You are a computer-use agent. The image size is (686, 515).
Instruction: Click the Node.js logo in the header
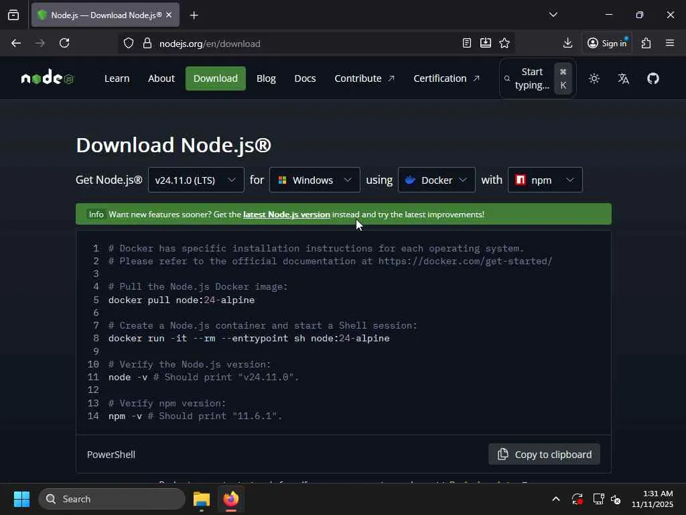pos(48,78)
